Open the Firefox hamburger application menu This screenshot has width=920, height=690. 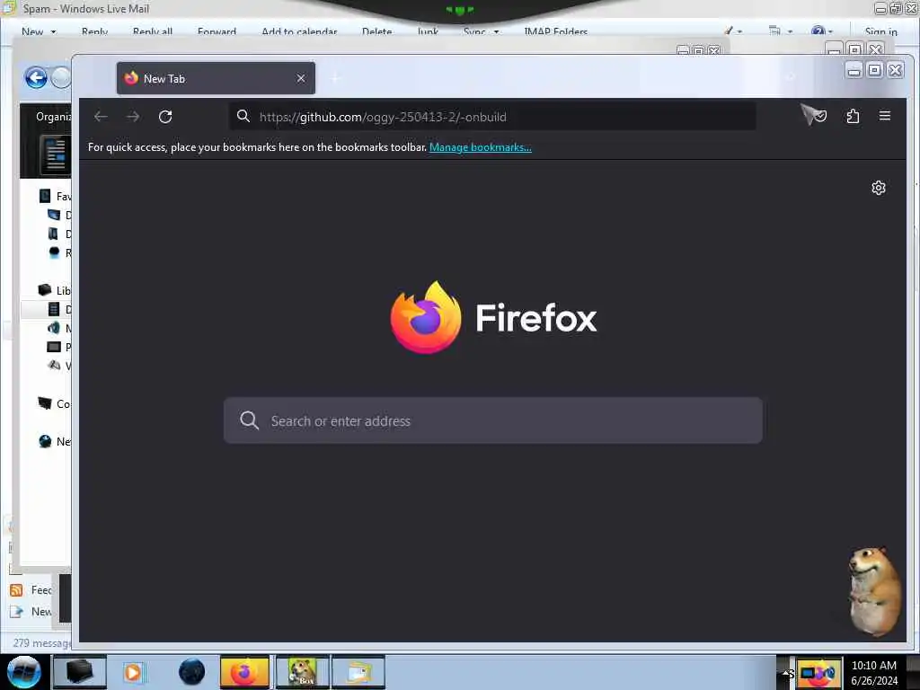coord(885,116)
